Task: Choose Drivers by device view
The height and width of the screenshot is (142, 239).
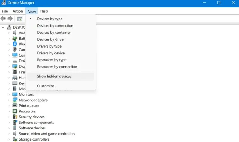Action: click(x=51, y=53)
